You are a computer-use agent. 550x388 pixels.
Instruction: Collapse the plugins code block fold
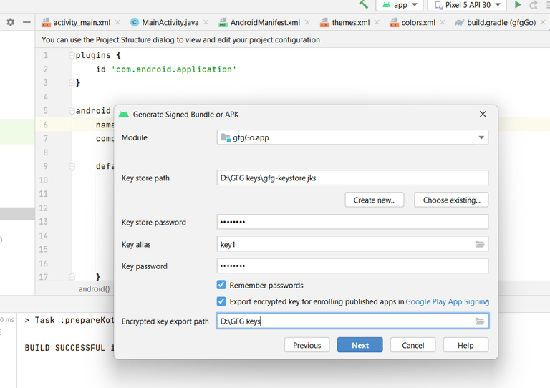coord(71,55)
